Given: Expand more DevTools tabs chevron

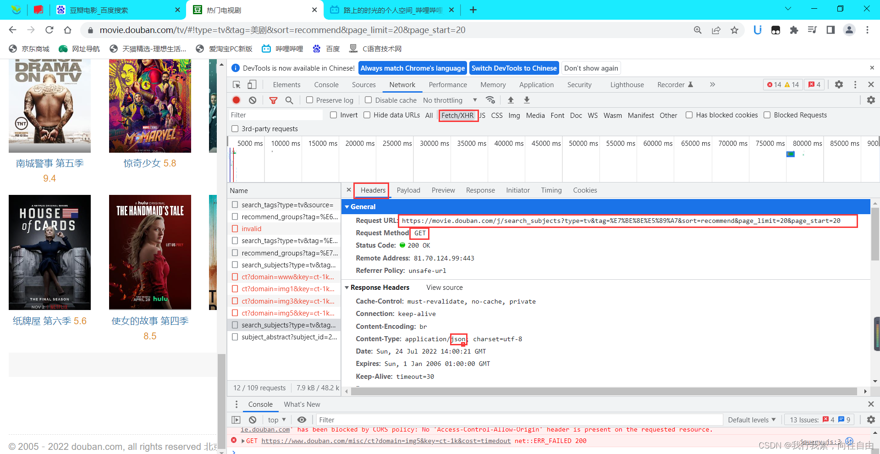Looking at the screenshot, I should point(712,84).
